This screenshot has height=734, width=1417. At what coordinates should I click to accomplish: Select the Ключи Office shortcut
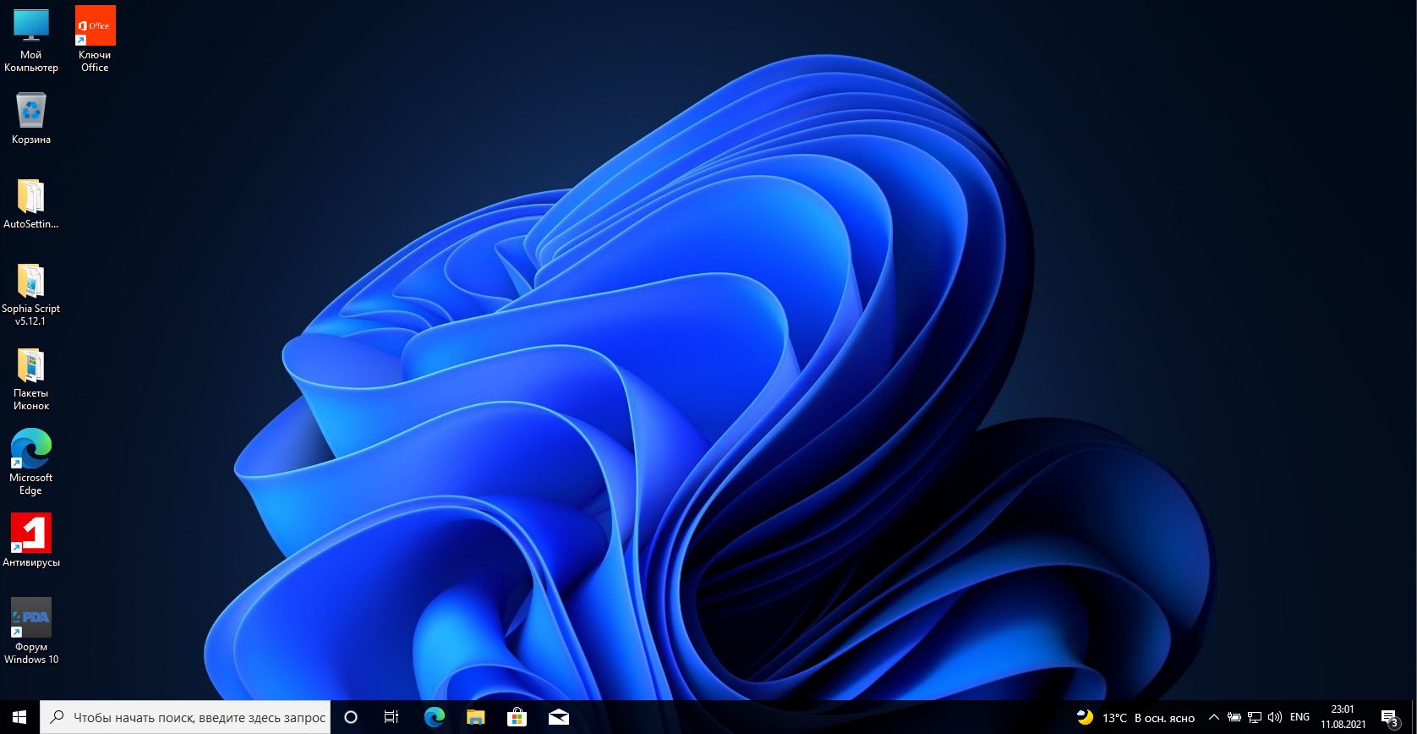pos(95,40)
